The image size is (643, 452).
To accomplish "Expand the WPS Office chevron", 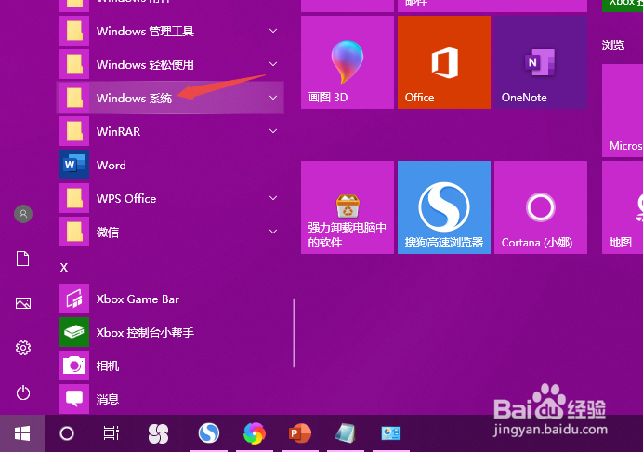I will click(273, 198).
